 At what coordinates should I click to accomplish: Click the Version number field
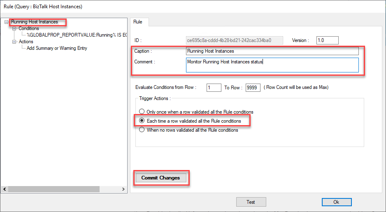[327, 40]
